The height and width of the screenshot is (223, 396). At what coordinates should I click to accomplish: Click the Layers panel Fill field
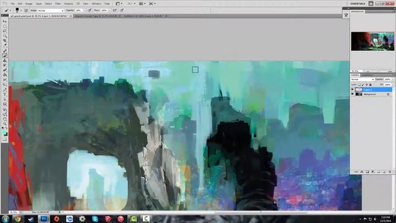click(388, 85)
